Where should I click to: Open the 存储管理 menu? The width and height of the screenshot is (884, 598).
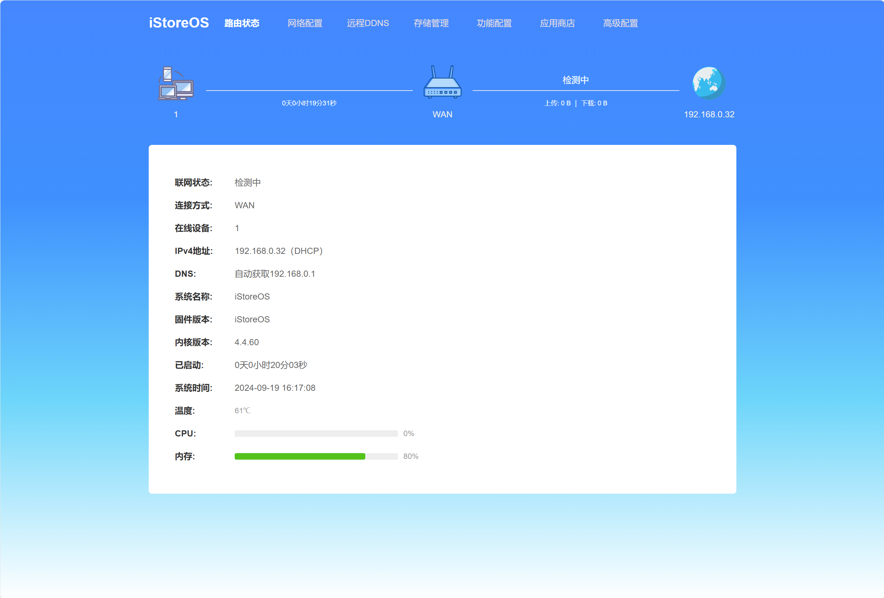pos(431,23)
